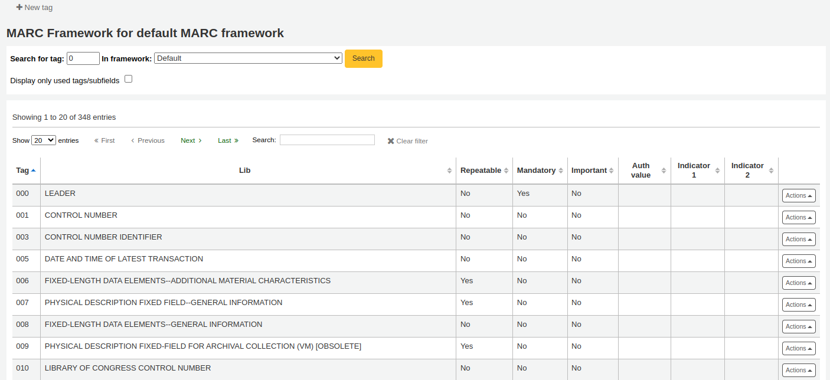
Task: Click LIBRARY OF CONGRESS CONTROL NUMBER text
Action: click(x=128, y=368)
